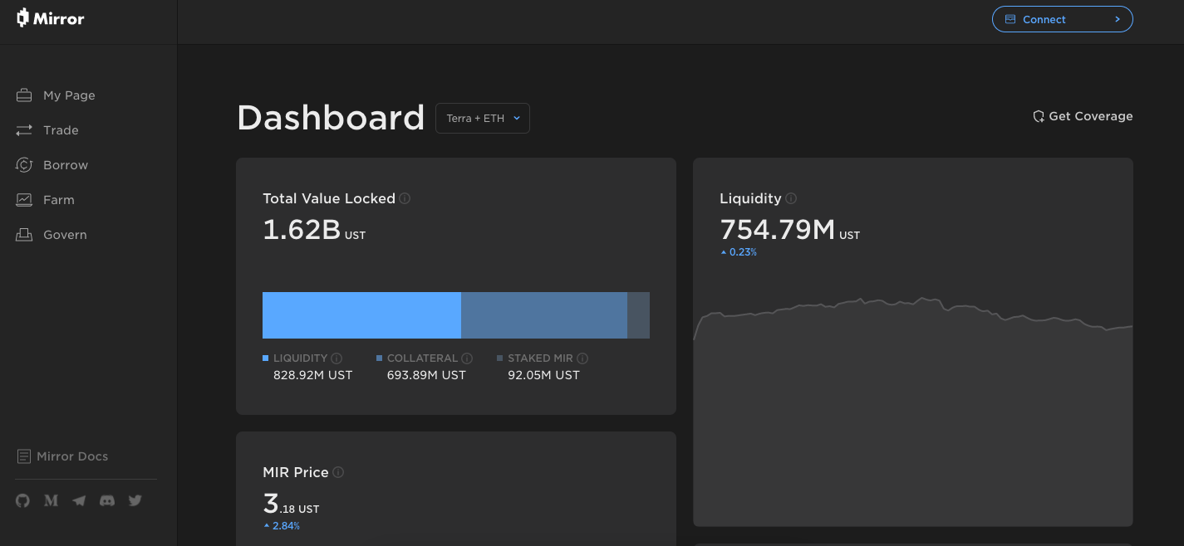Click the Connect wallet button
The height and width of the screenshot is (546, 1184).
(1063, 19)
